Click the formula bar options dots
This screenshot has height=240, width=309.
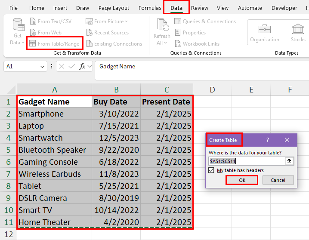tap(52, 66)
